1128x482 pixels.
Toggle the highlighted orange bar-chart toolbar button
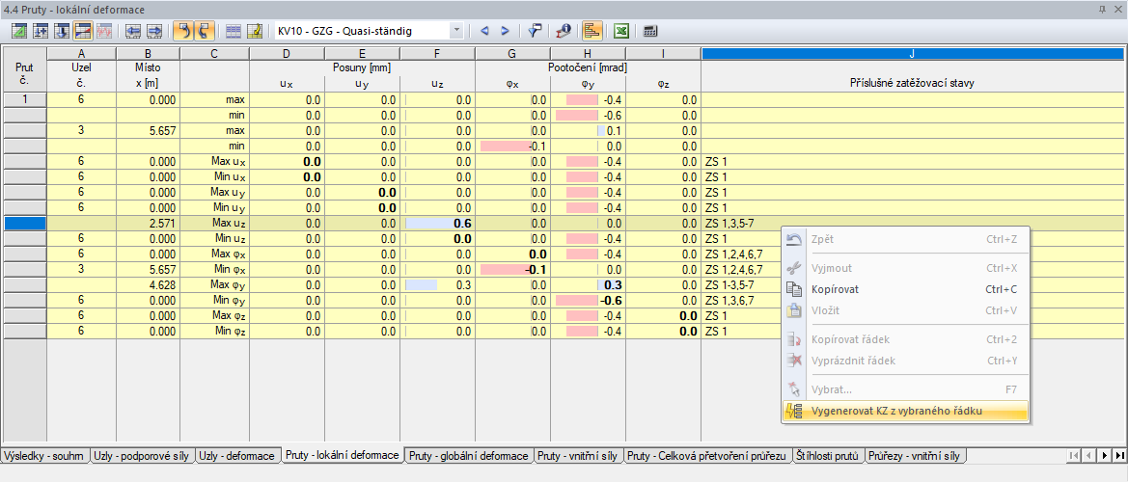click(592, 31)
